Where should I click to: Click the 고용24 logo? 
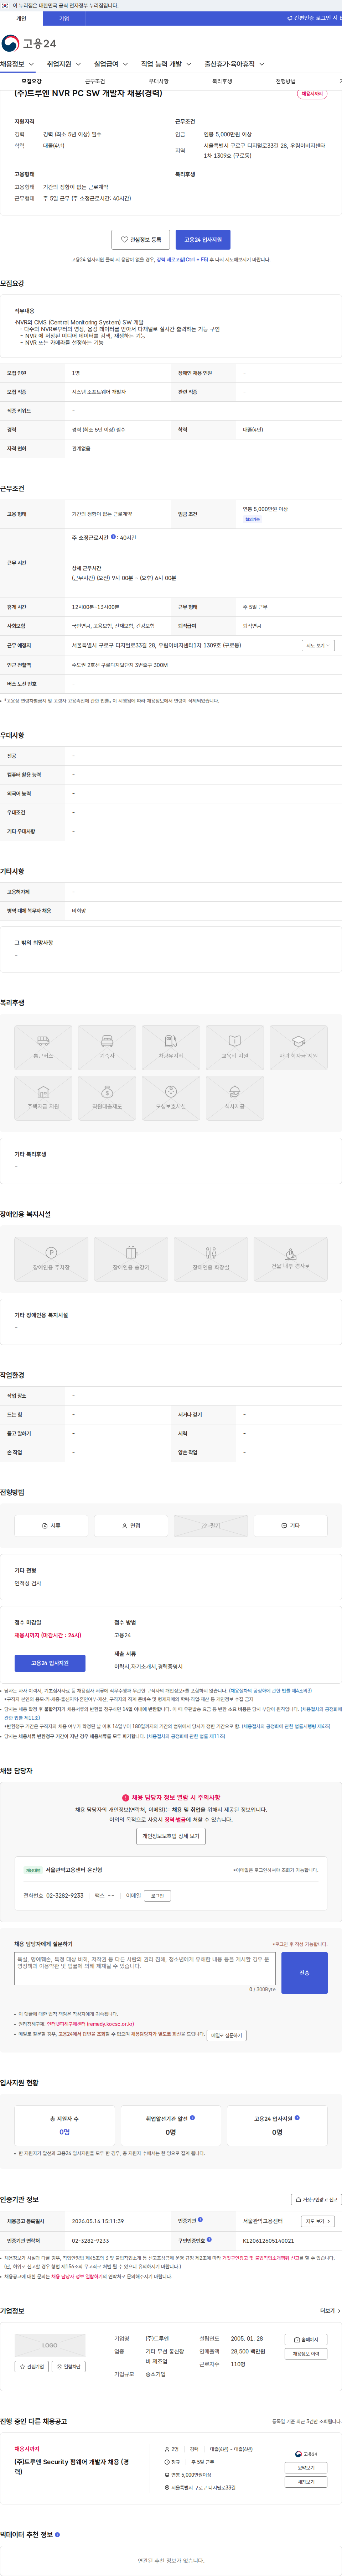tap(29, 43)
